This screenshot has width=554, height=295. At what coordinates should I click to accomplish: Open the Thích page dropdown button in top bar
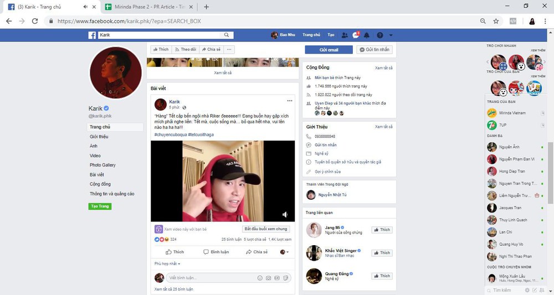click(161, 49)
